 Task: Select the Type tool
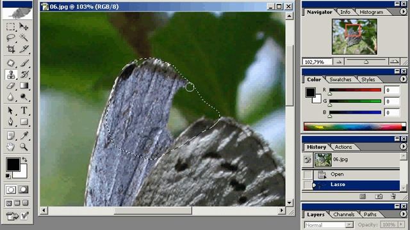[x=24, y=111]
